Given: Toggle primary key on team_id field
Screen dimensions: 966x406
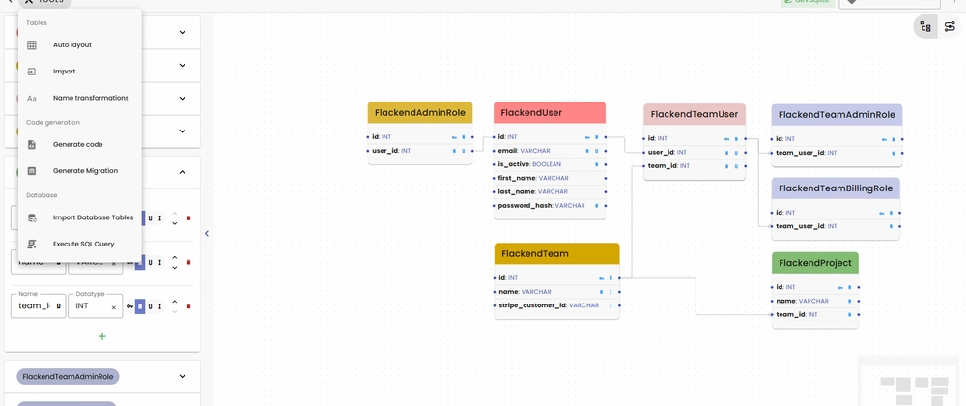Looking at the screenshot, I should point(130,305).
